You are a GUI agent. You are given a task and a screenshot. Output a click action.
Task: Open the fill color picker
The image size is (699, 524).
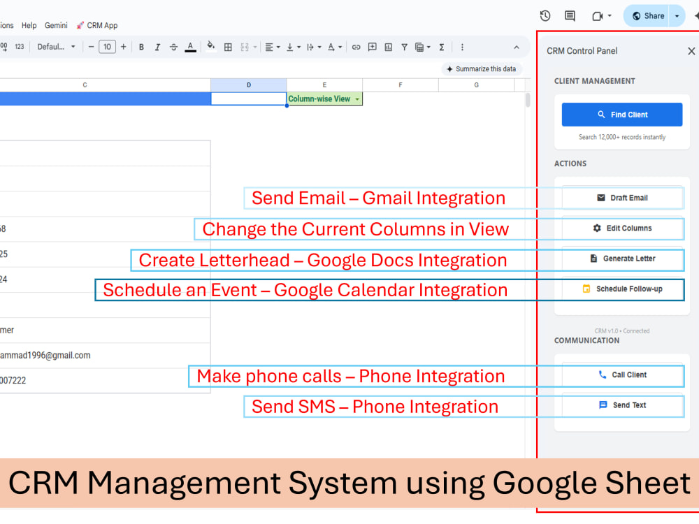coord(211,46)
